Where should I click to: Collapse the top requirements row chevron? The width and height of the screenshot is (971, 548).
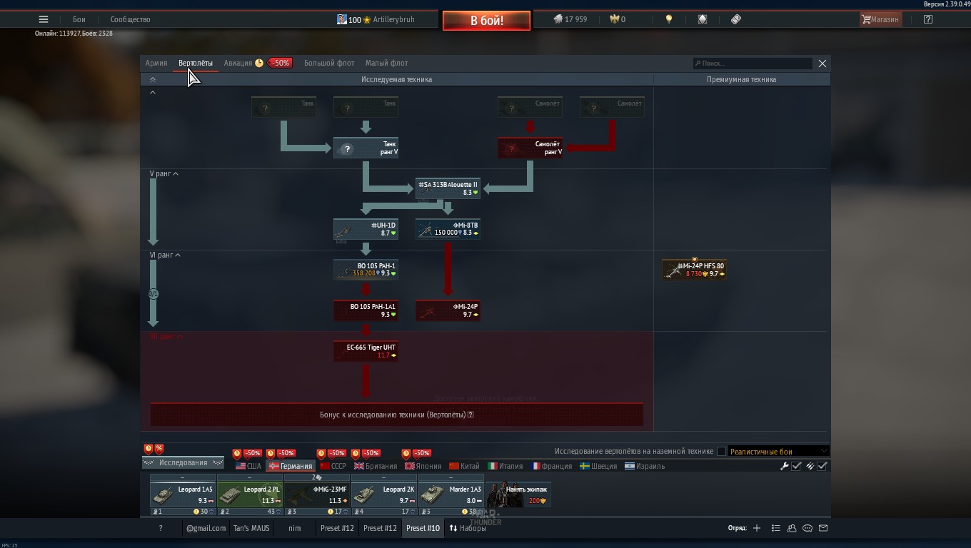[x=152, y=92]
